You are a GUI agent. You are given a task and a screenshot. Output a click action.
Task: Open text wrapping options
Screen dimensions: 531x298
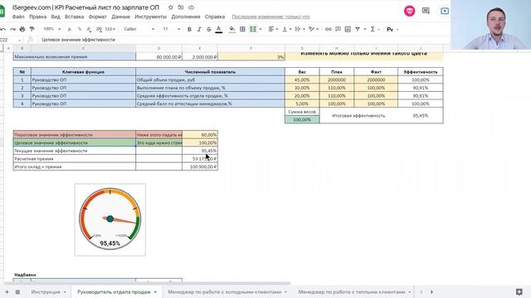point(300,30)
